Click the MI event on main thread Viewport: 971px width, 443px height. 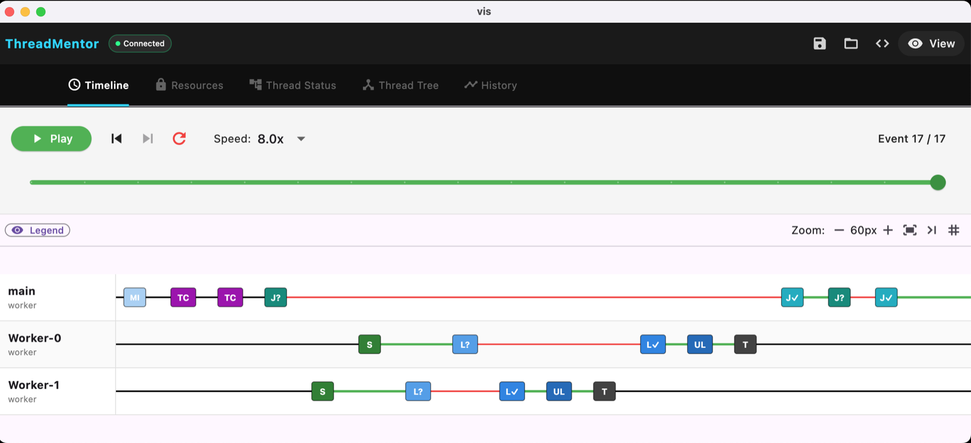[135, 297]
